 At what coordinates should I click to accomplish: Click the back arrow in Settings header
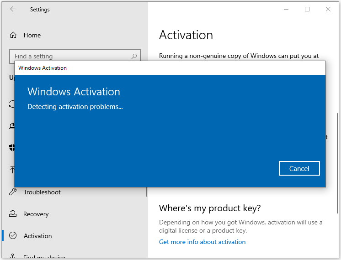[x=13, y=9]
